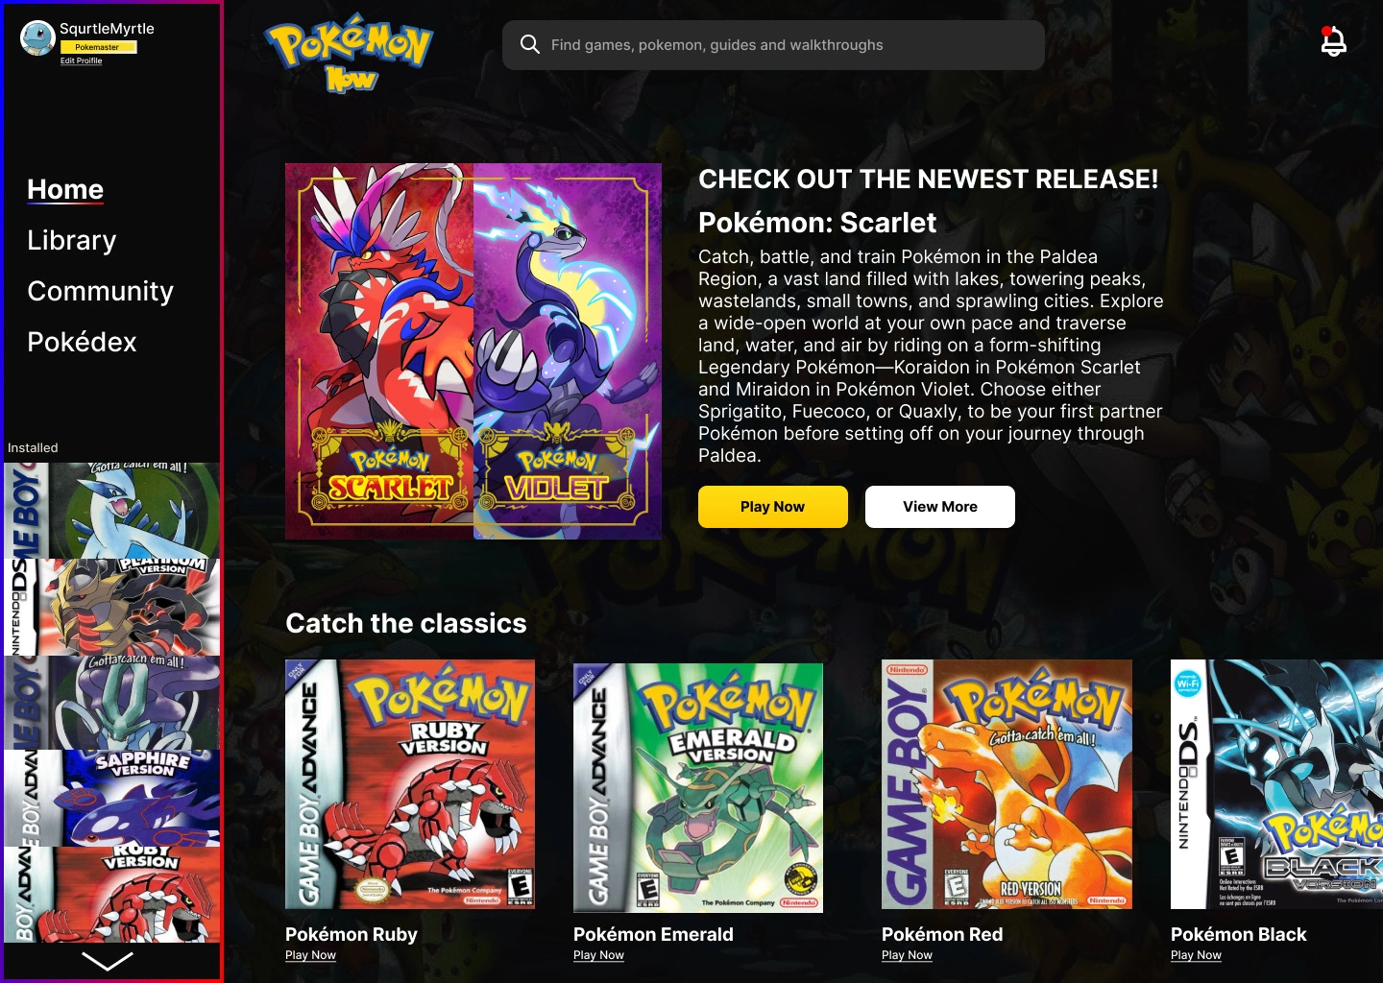1383x983 pixels.
Task: Click Play Now under Pokémon Ruby
Action: point(310,955)
